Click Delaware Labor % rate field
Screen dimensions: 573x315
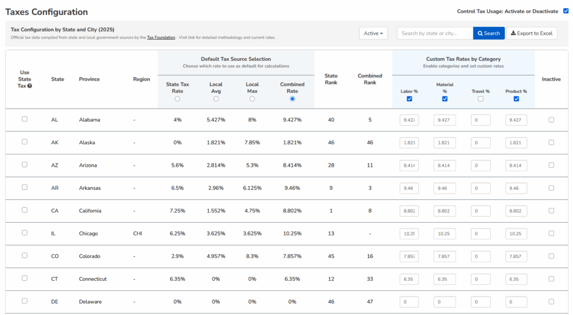tap(409, 302)
